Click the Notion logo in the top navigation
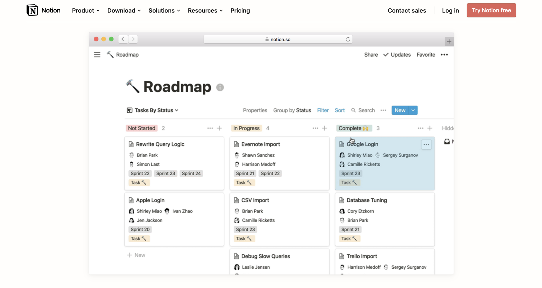 click(33, 10)
